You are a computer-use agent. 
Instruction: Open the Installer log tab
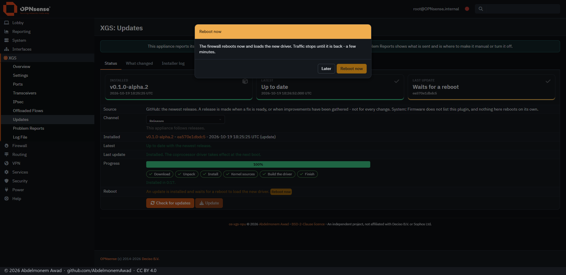(x=173, y=63)
